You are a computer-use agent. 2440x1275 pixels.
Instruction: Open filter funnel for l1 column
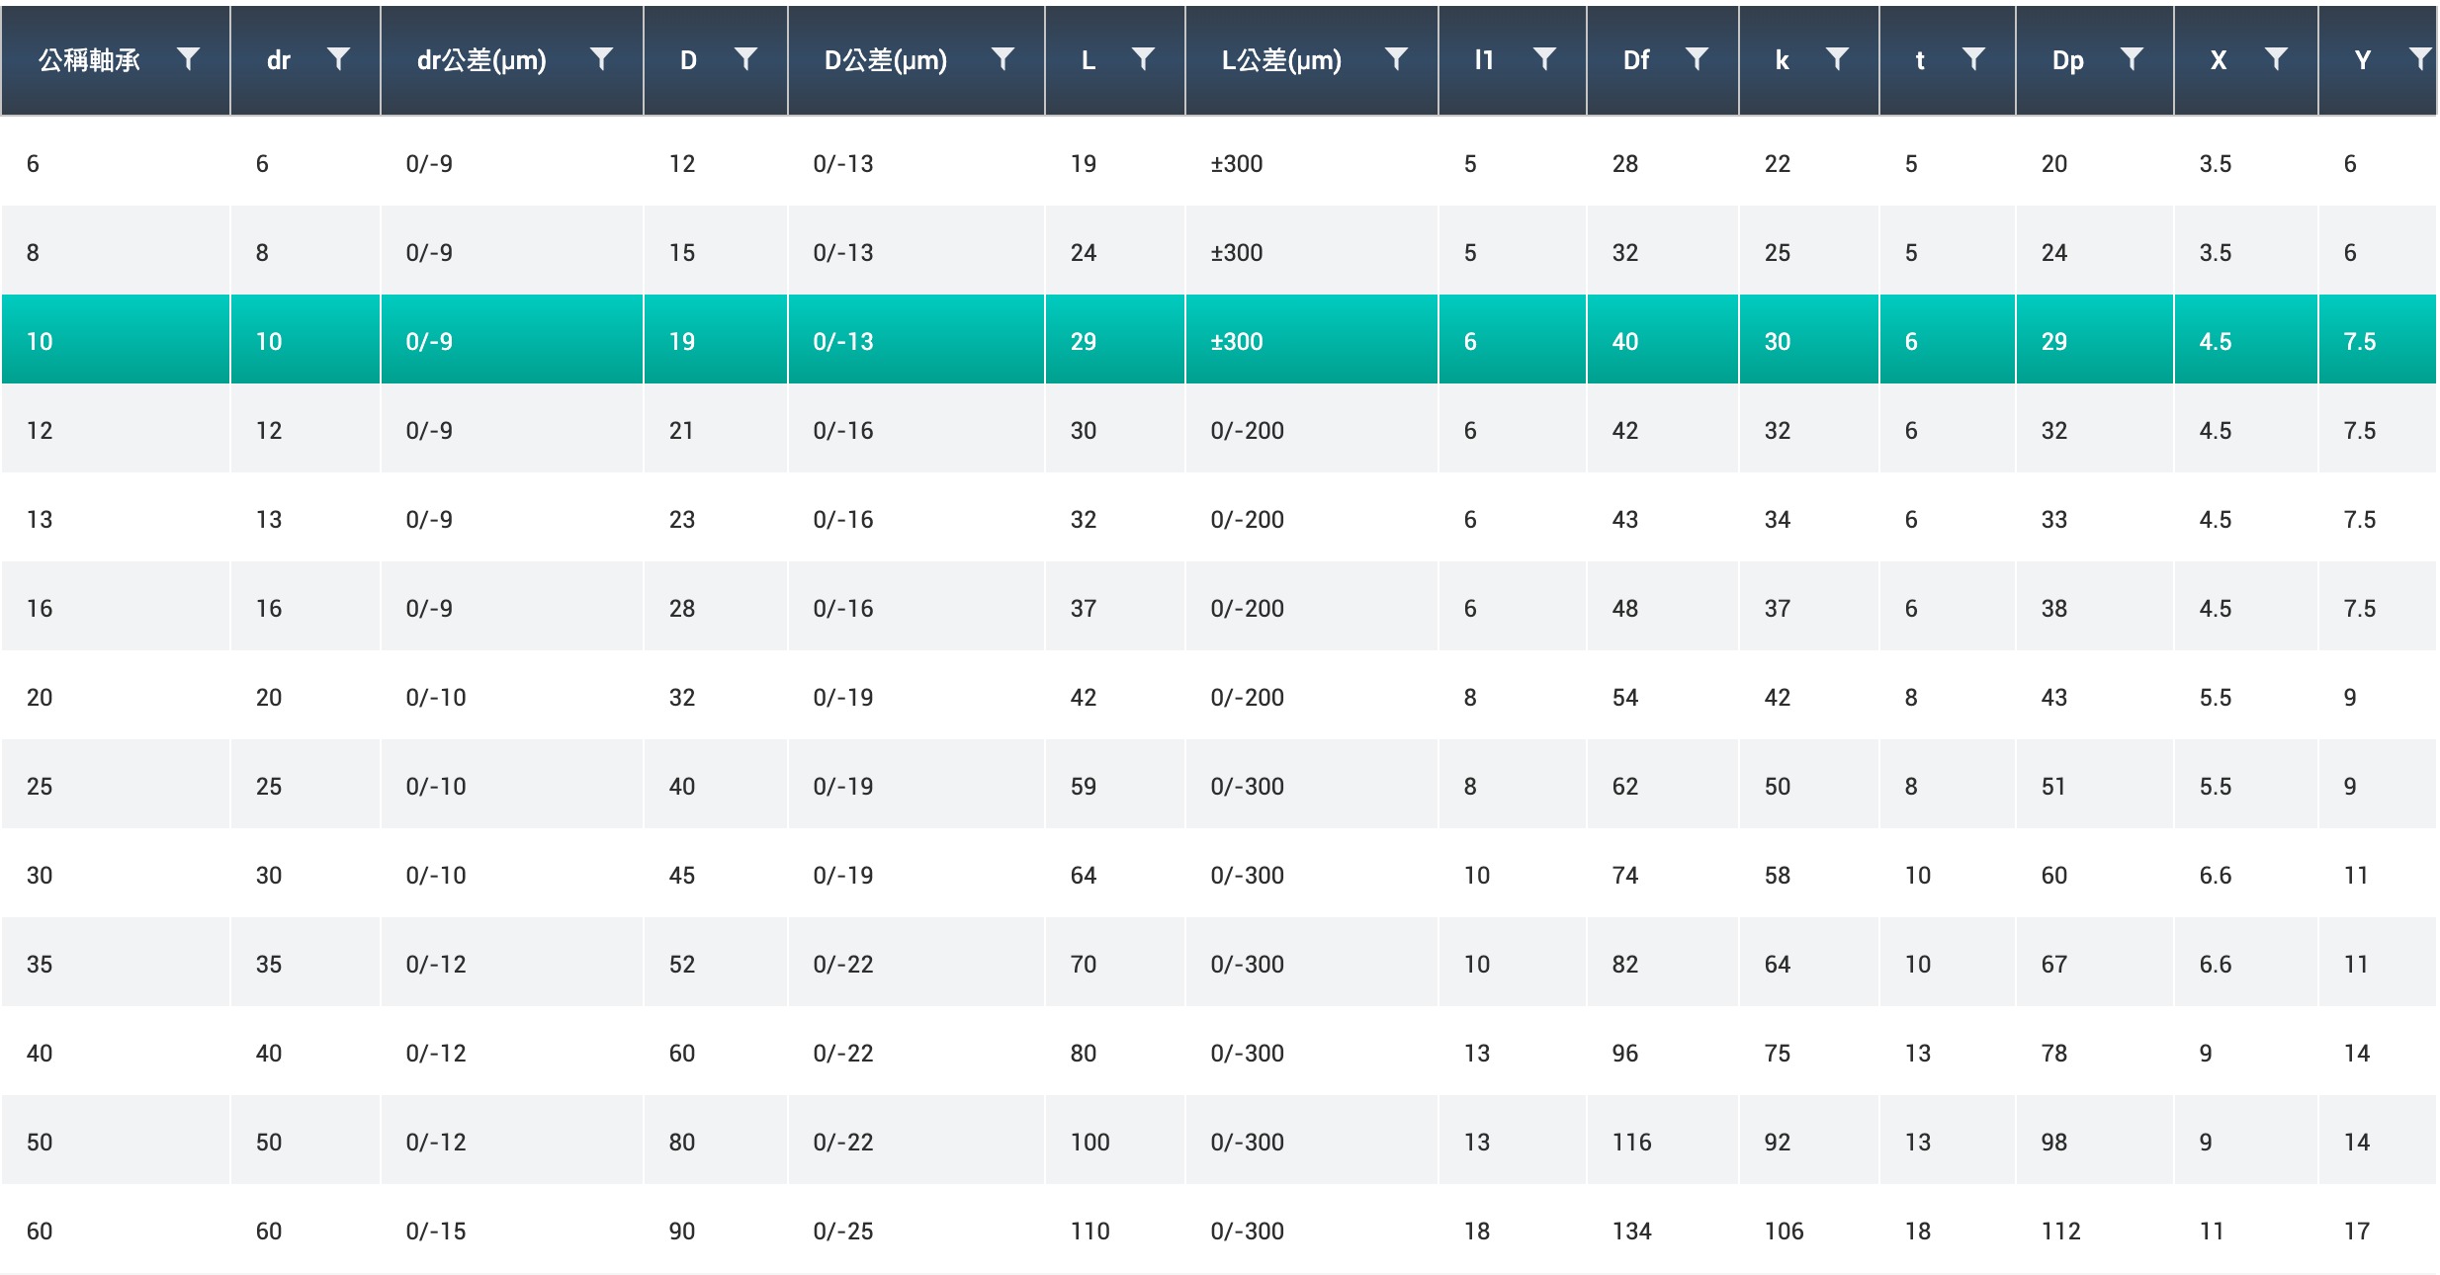coord(1544,59)
